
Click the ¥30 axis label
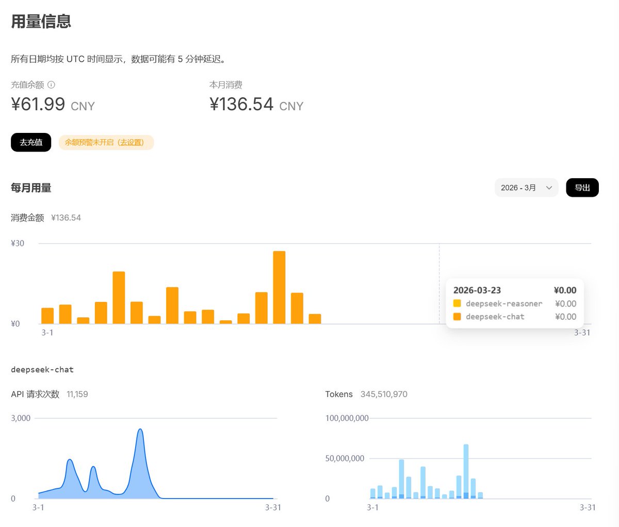point(18,243)
